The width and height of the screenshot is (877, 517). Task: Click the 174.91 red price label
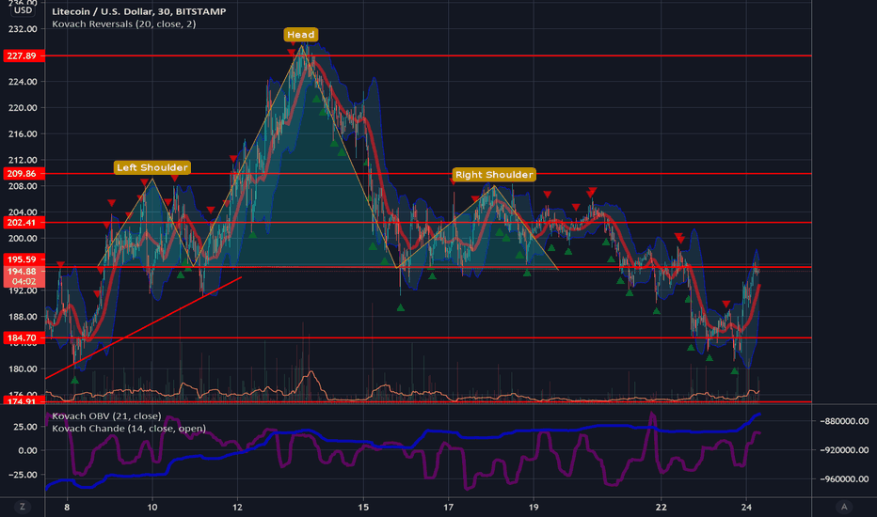tap(22, 400)
